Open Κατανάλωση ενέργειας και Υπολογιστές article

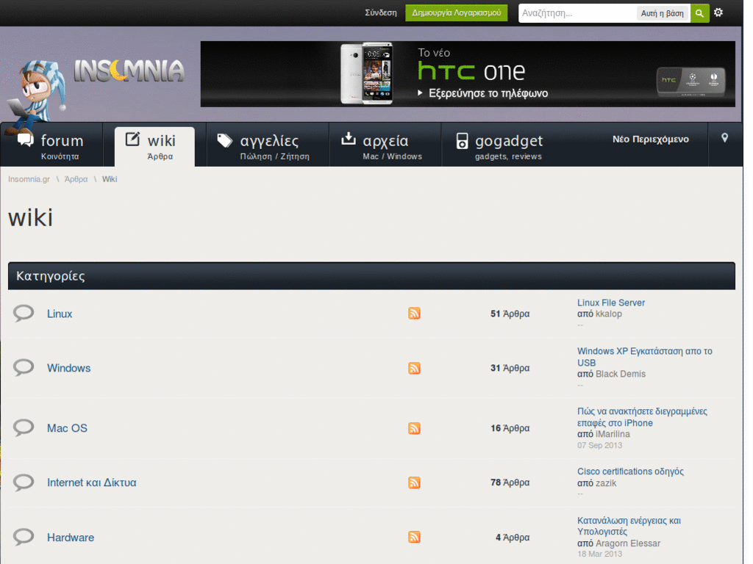pyautogui.click(x=629, y=526)
